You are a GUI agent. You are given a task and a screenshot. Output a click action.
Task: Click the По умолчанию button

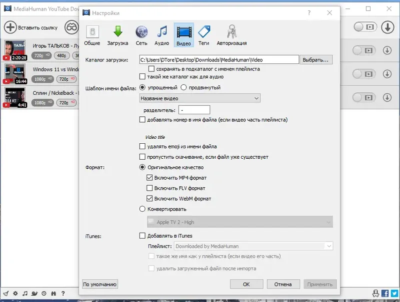99,284
